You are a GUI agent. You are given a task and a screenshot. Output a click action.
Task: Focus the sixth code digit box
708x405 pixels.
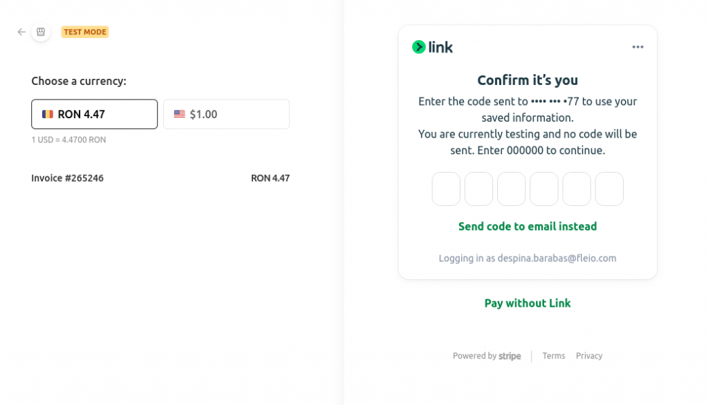point(609,189)
